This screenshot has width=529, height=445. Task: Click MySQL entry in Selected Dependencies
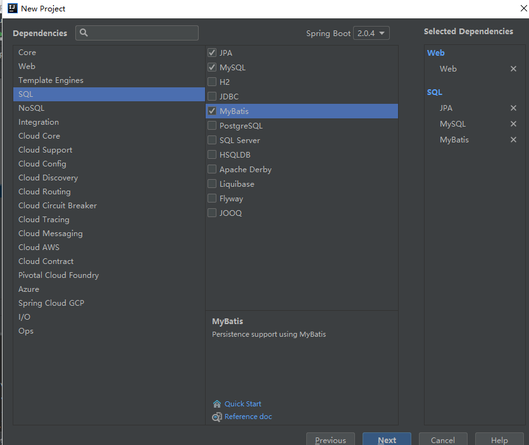pyautogui.click(x=452, y=124)
